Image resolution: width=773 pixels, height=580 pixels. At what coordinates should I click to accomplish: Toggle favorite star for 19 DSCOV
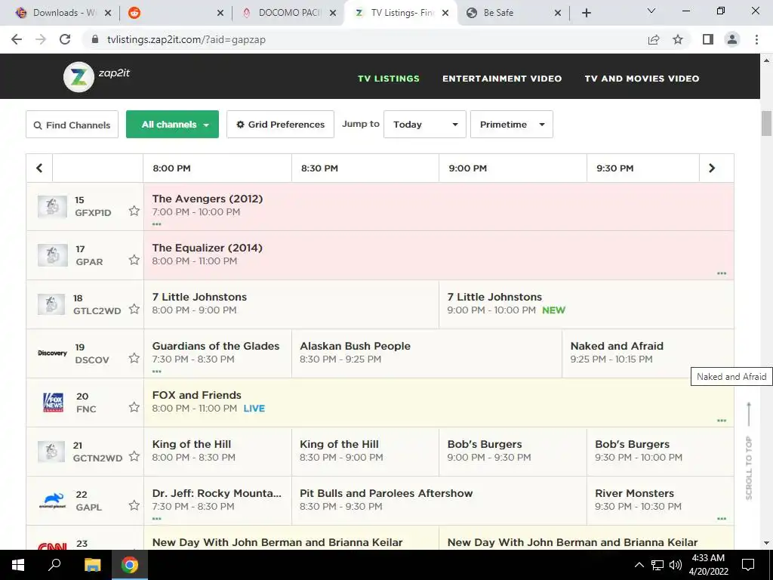[134, 358]
